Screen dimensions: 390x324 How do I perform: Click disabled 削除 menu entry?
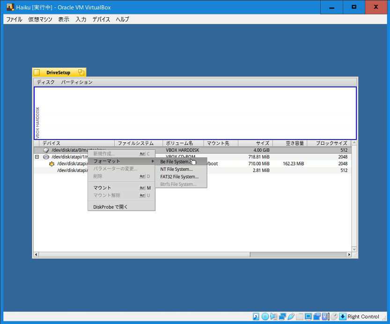point(121,177)
